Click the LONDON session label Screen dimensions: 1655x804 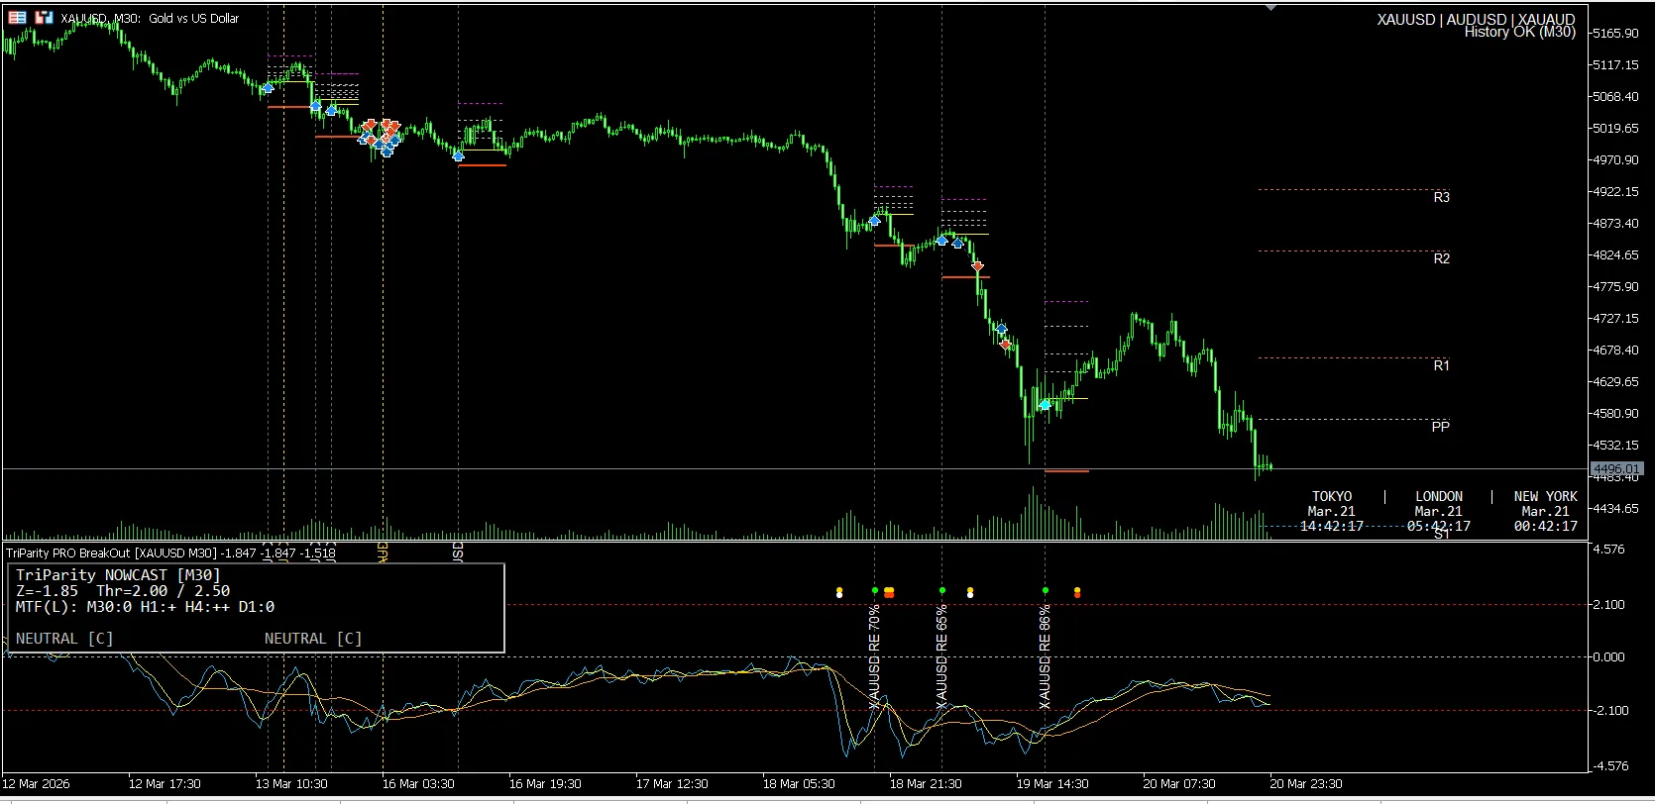[x=1439, y=497]
